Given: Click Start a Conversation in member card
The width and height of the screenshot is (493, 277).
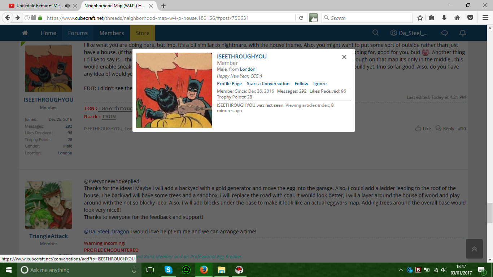Looking at the screenshot, I should 268,84.
